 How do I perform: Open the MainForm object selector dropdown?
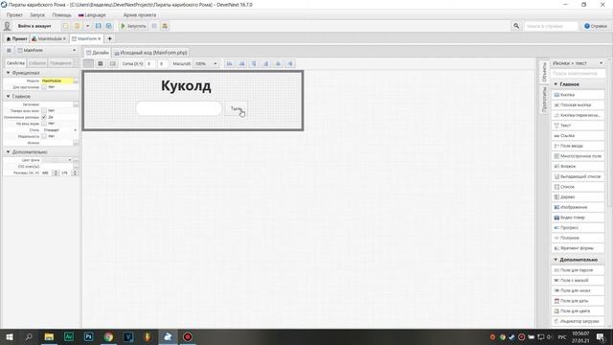click(x=47, y=50)
